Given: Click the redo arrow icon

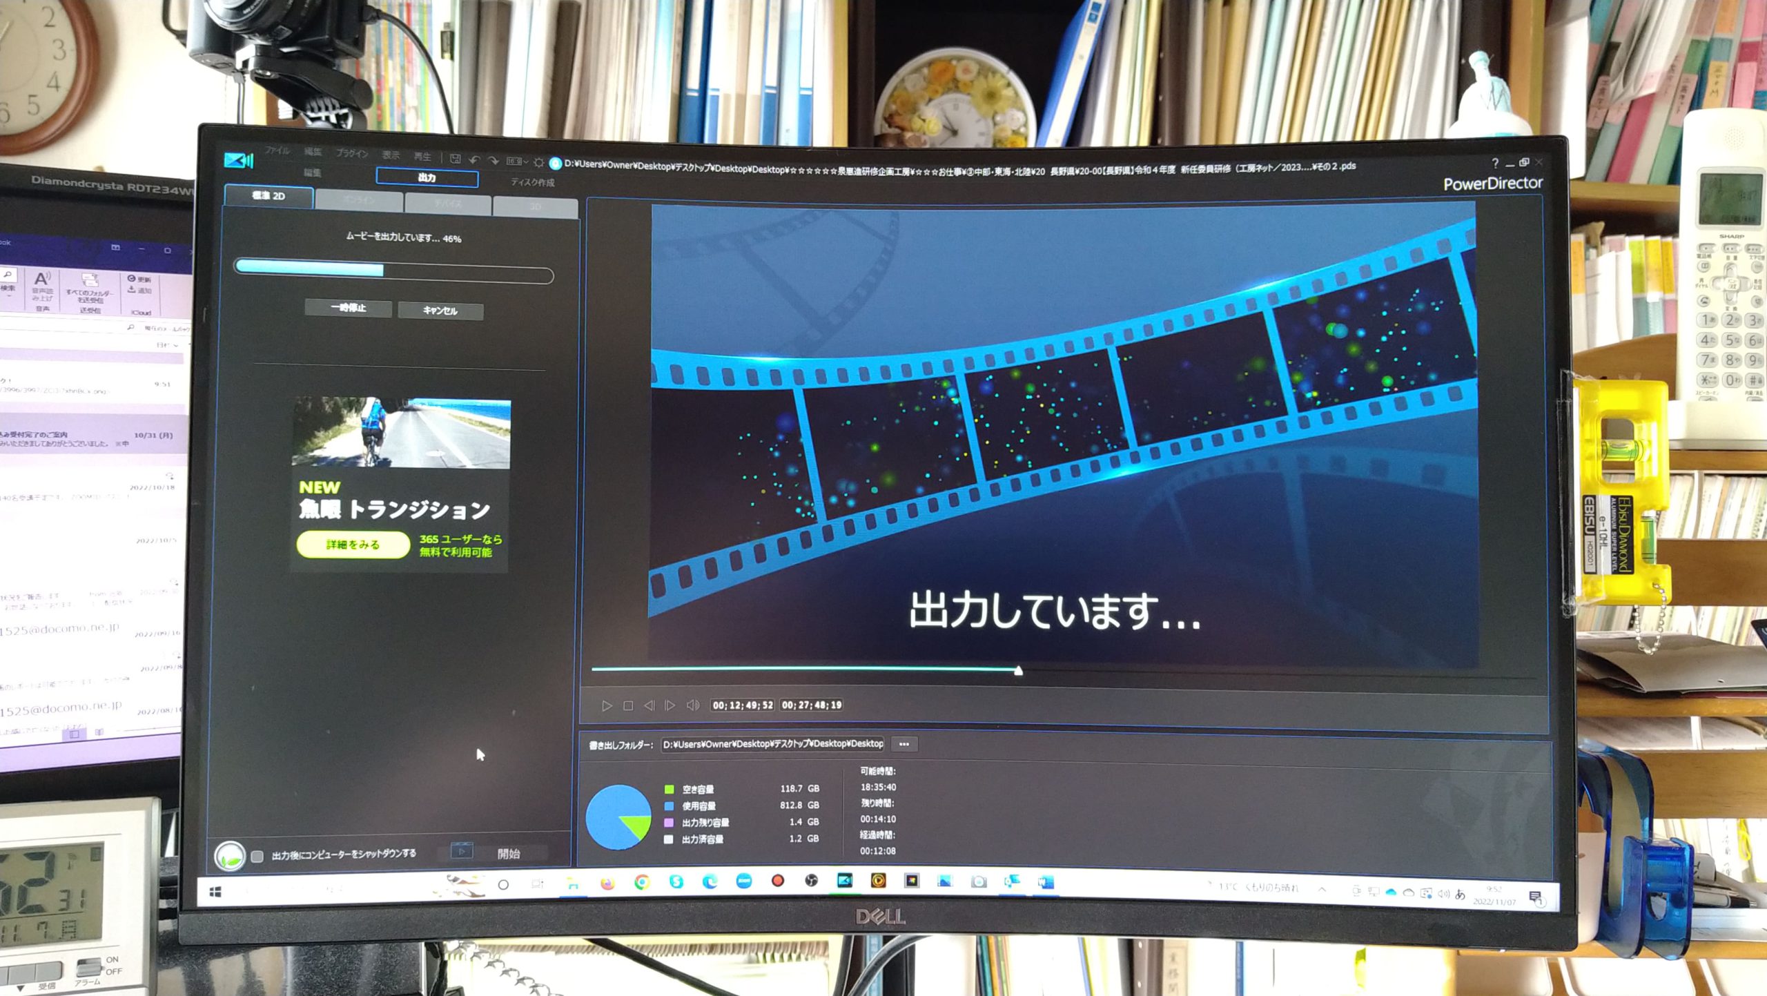Looking at the screenshot, I should coord(493,160).
